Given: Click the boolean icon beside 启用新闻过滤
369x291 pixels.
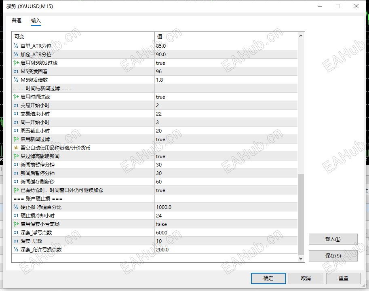Looking at the screenshot, I should [16, 139].
